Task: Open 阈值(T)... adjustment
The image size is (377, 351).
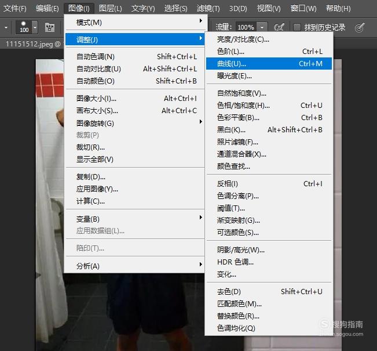Action: (x=269, y=208)
